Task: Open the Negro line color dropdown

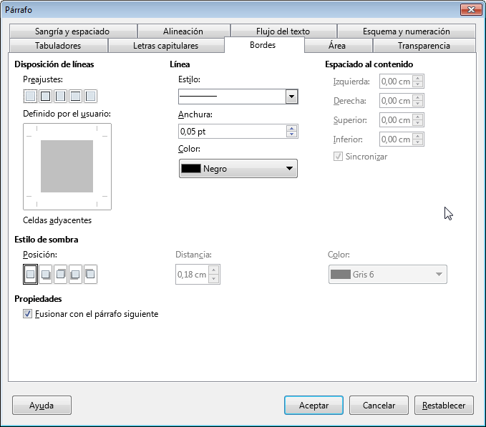Action: [x=238, y=169]
